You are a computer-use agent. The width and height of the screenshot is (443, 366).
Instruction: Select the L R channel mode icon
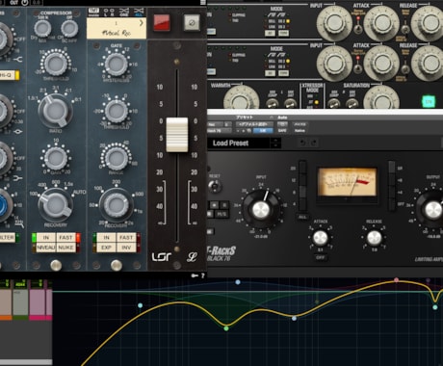coord(109,13)
